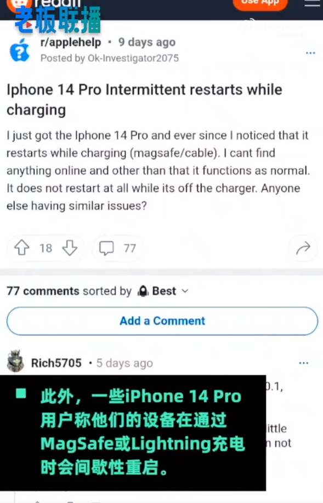Expand the Best sort dropdown
323x503 pixels.
[x=163, y=291]
